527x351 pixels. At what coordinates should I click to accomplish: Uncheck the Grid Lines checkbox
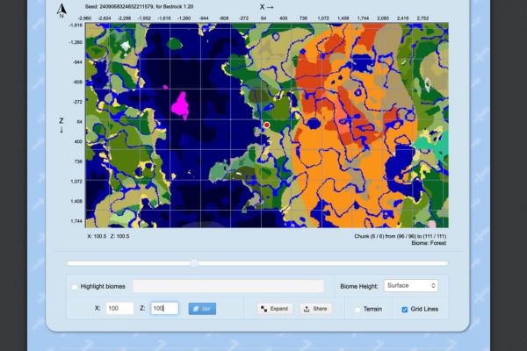(404, 309)
